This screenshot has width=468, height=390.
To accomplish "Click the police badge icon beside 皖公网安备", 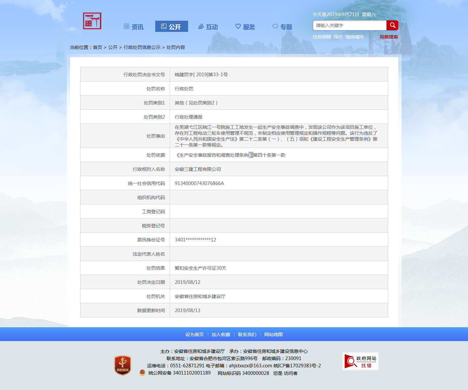I will pos(142,373).
